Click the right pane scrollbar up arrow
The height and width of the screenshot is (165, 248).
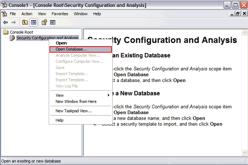[244, 32]
